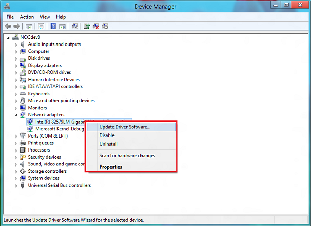Click the Audio inputs and outputs speaker icon
The width and height of the screenshot is (311, 226).
tap(23, 44)
